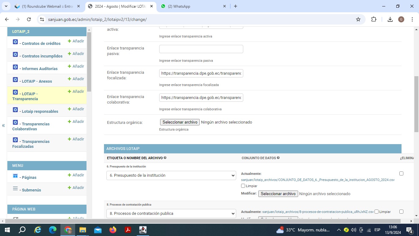Expand the '8. Procesos de contratación publica' dropdown

click(x=171, y=214)
